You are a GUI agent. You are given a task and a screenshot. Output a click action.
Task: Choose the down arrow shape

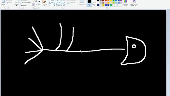click(x=50, y=5)
